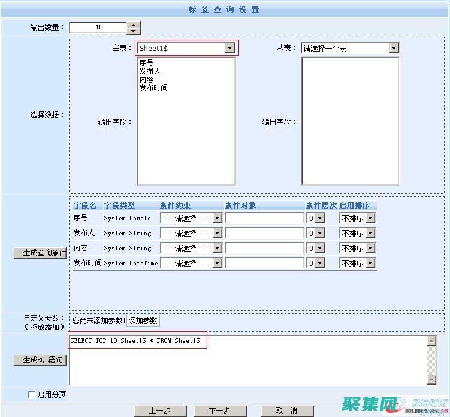This screenshot has width=450, height=417.
Task: Click the 取消 button
Action: [286, 411]
